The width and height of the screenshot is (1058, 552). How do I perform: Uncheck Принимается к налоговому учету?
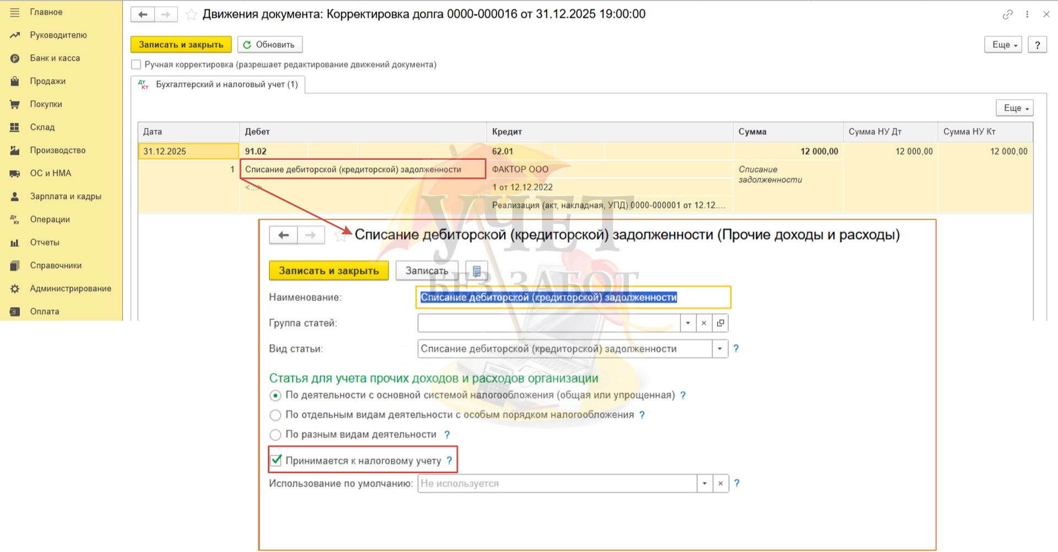(276, 460)
